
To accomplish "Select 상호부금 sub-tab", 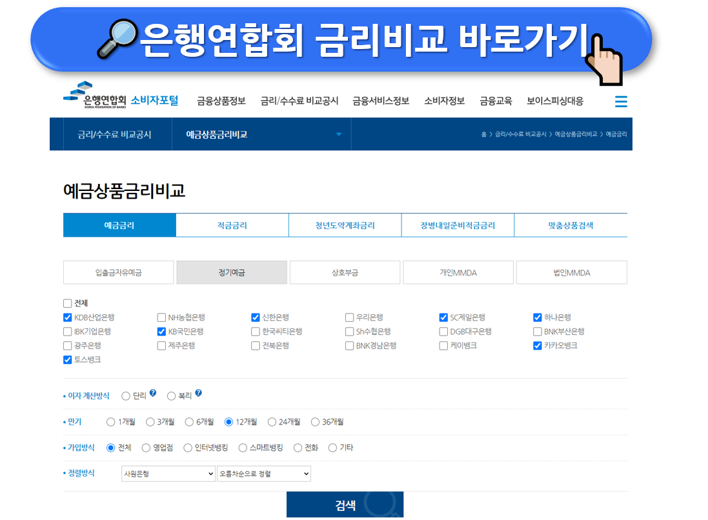I will (x=345, y=272).
